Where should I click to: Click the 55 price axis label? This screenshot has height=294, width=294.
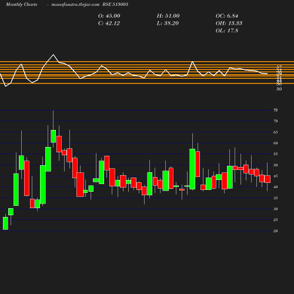click(x=276, y=154)
